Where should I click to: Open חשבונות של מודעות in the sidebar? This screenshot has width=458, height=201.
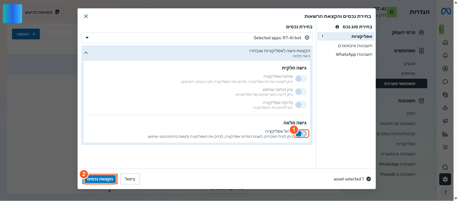coord(398,123)
